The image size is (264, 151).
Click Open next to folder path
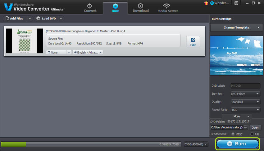click(255, 127)
